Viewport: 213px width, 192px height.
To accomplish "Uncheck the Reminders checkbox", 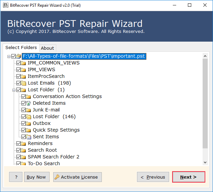I will pyautogui.click(x=19, y=143).
